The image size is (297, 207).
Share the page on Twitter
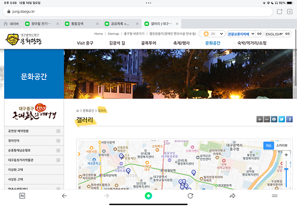[282, 119]
